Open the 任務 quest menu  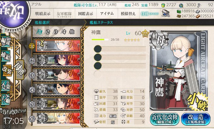[150, 14]
